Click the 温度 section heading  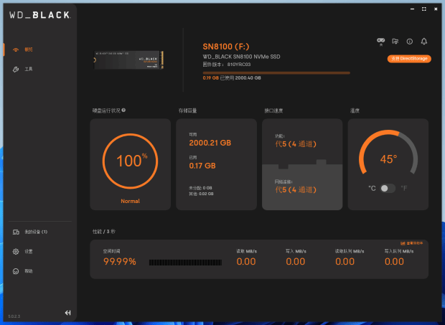click(355, 110)
